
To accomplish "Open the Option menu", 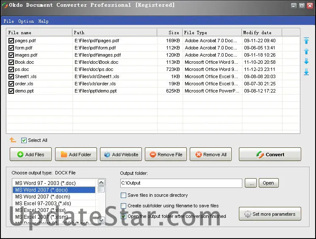I will (26, 21).
